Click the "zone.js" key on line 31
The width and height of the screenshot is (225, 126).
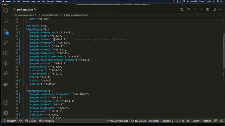coord(35,84)
